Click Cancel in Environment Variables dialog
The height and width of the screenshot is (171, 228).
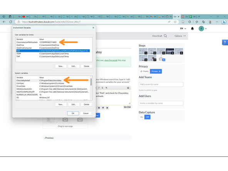86,113
